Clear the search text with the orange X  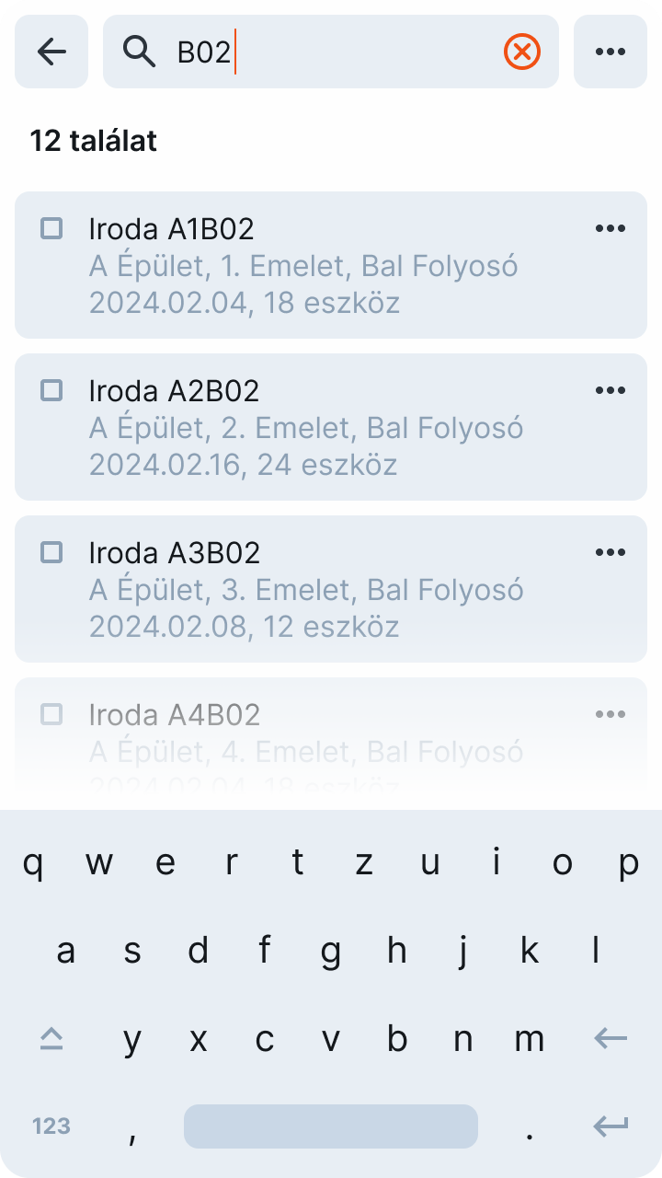[521, 52]
